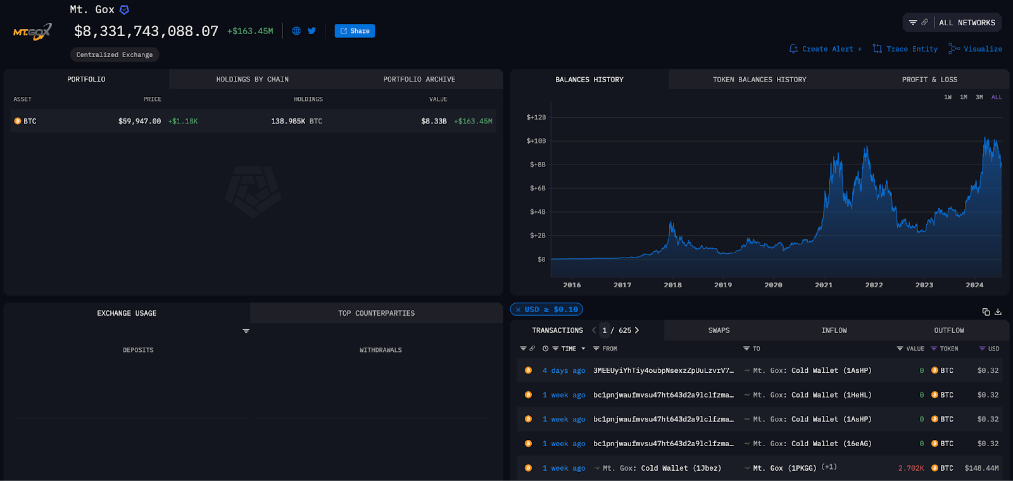Open the "4 days ago" transaction link

tap(563, 371)
